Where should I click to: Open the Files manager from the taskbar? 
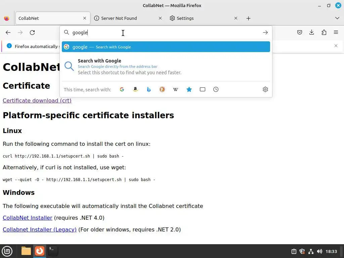pyautogui.click(x=26, y=251)
